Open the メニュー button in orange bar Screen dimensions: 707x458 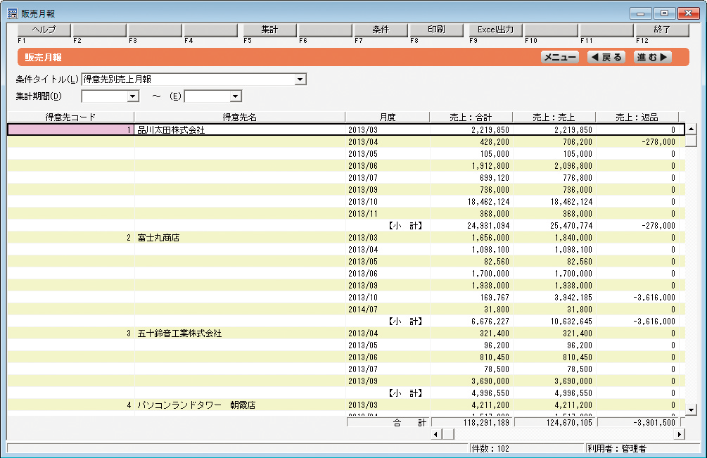tap(560, 58)
